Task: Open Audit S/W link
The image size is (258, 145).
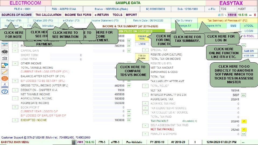Action: (249, 51)
